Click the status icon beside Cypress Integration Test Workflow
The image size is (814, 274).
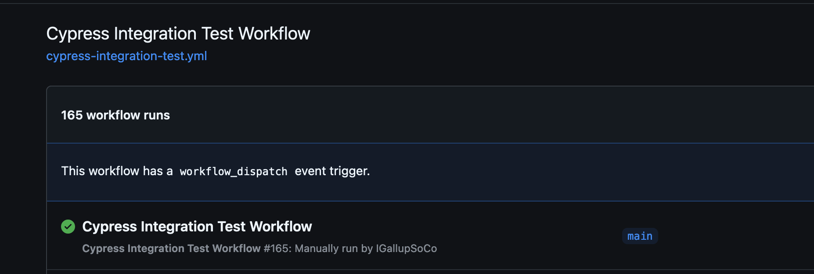click(x=68, y=226)
